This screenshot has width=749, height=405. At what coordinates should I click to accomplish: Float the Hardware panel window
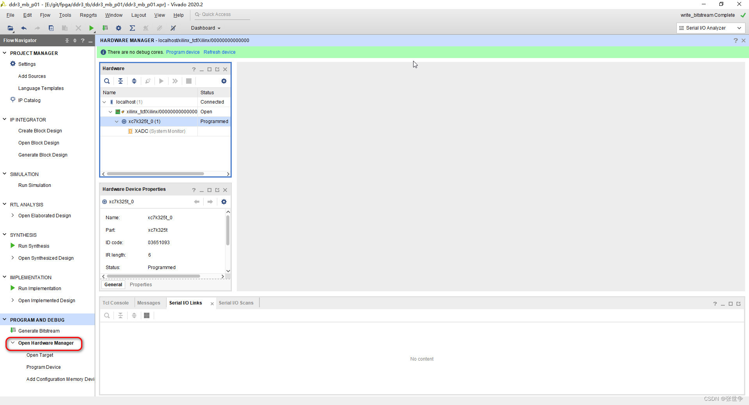217,69
